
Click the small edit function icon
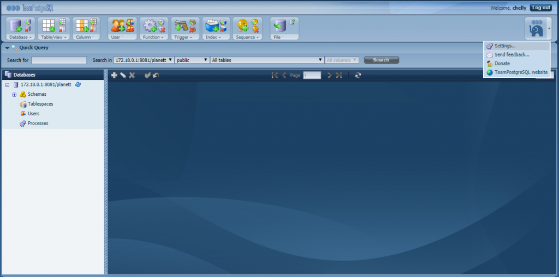[x=161, y=22]
